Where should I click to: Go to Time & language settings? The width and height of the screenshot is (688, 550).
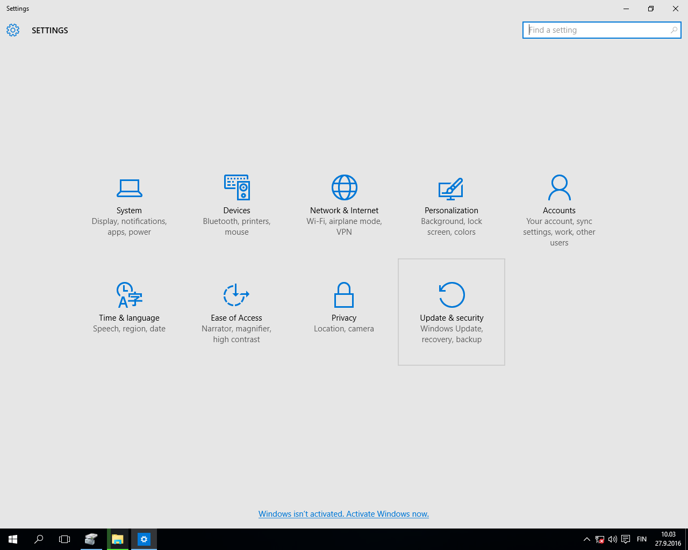[x=129, y=312]
